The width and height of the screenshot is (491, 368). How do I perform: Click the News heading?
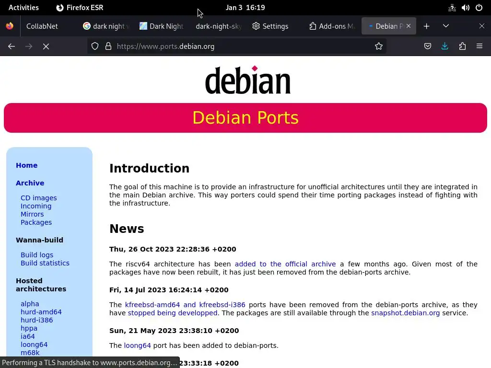tap(127, 229)
